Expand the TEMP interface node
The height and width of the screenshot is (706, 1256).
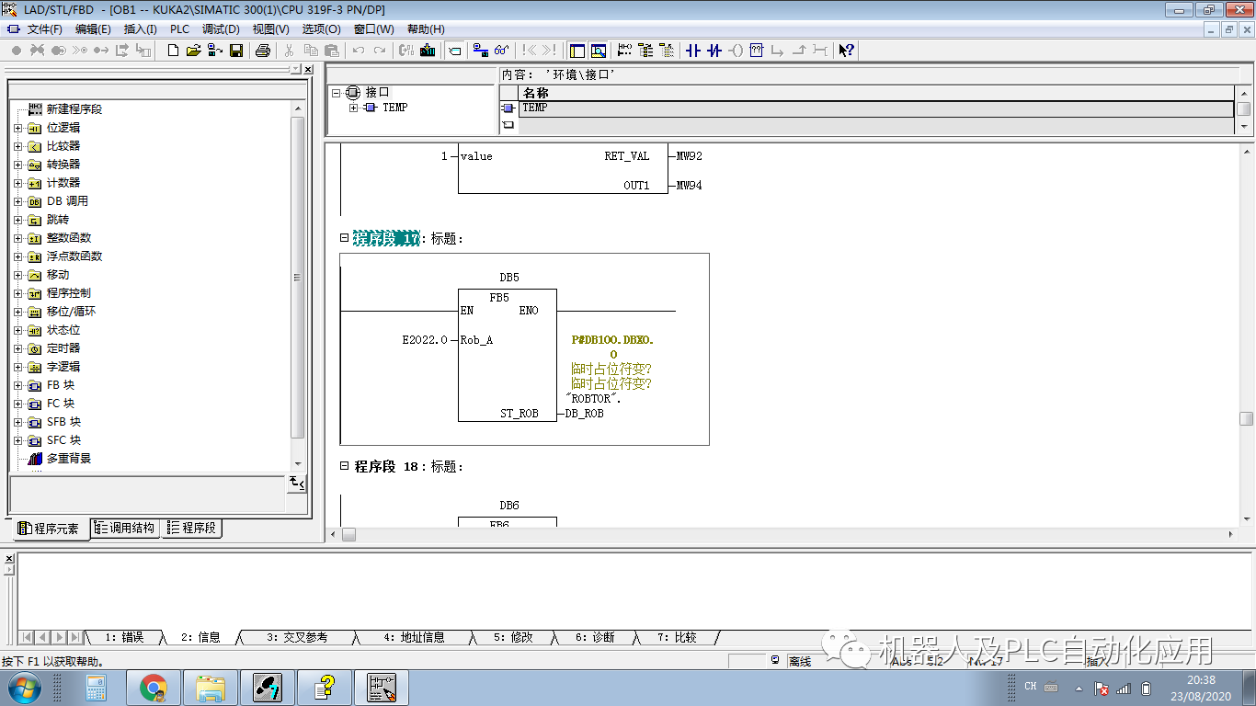coord(354,108)
